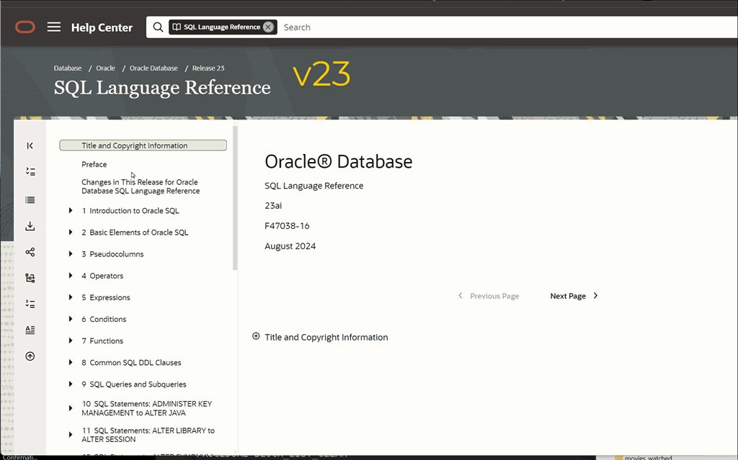
Task: Click the book icon in search chip
Action: pyautogui.click(x=177, y=27)
